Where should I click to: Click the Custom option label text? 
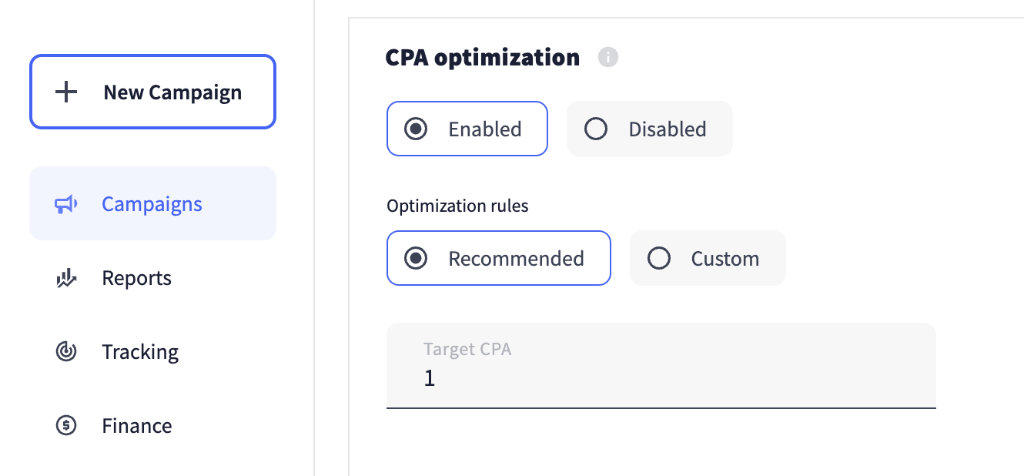[724, 258]
